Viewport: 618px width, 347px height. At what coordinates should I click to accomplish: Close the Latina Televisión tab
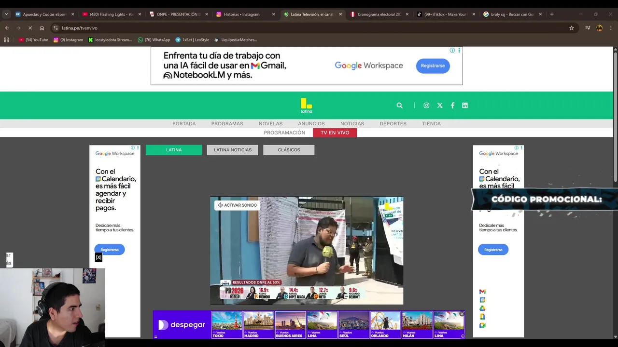coord(340,14)
